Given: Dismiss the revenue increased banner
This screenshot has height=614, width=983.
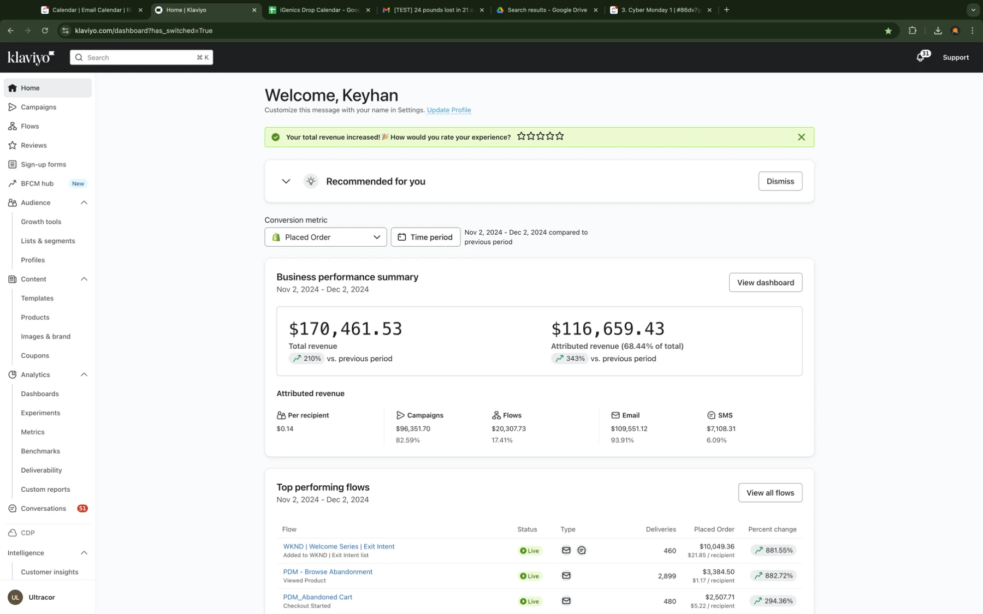Looking at the screenshot, I should point(801,137).
